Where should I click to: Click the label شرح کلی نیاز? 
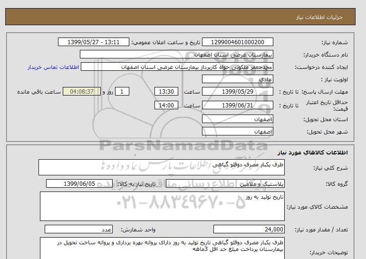(x=330, y=168)
